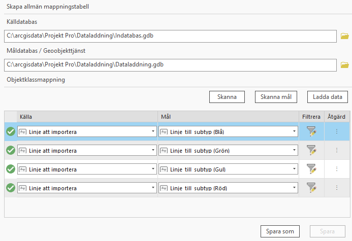Open filter for the Blå subtype row

coord(311,132)
